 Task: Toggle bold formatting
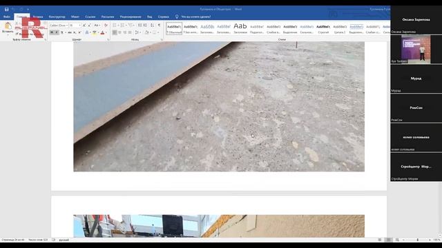pyautogui.click(x=52, y=32)
